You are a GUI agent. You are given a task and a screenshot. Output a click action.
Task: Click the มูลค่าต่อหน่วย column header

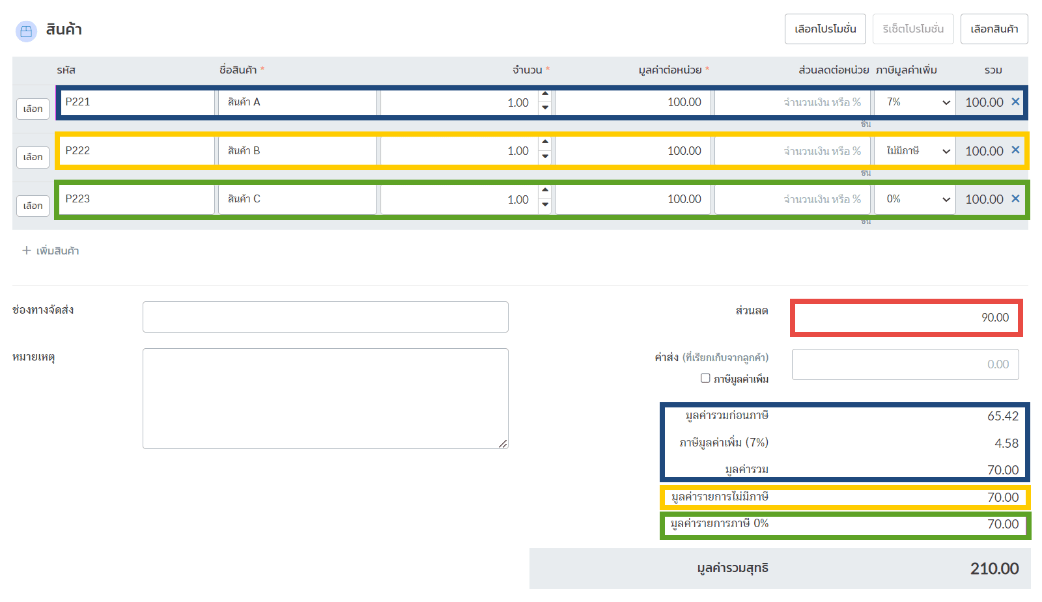point(670,70)
